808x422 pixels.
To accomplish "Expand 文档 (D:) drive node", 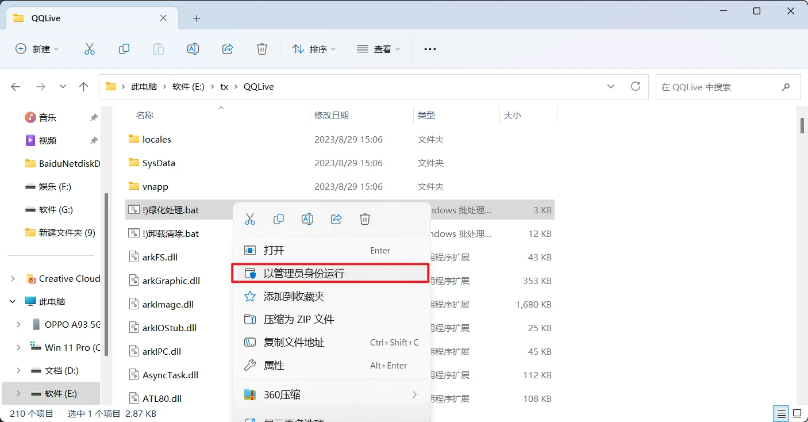I will point(19,371).
